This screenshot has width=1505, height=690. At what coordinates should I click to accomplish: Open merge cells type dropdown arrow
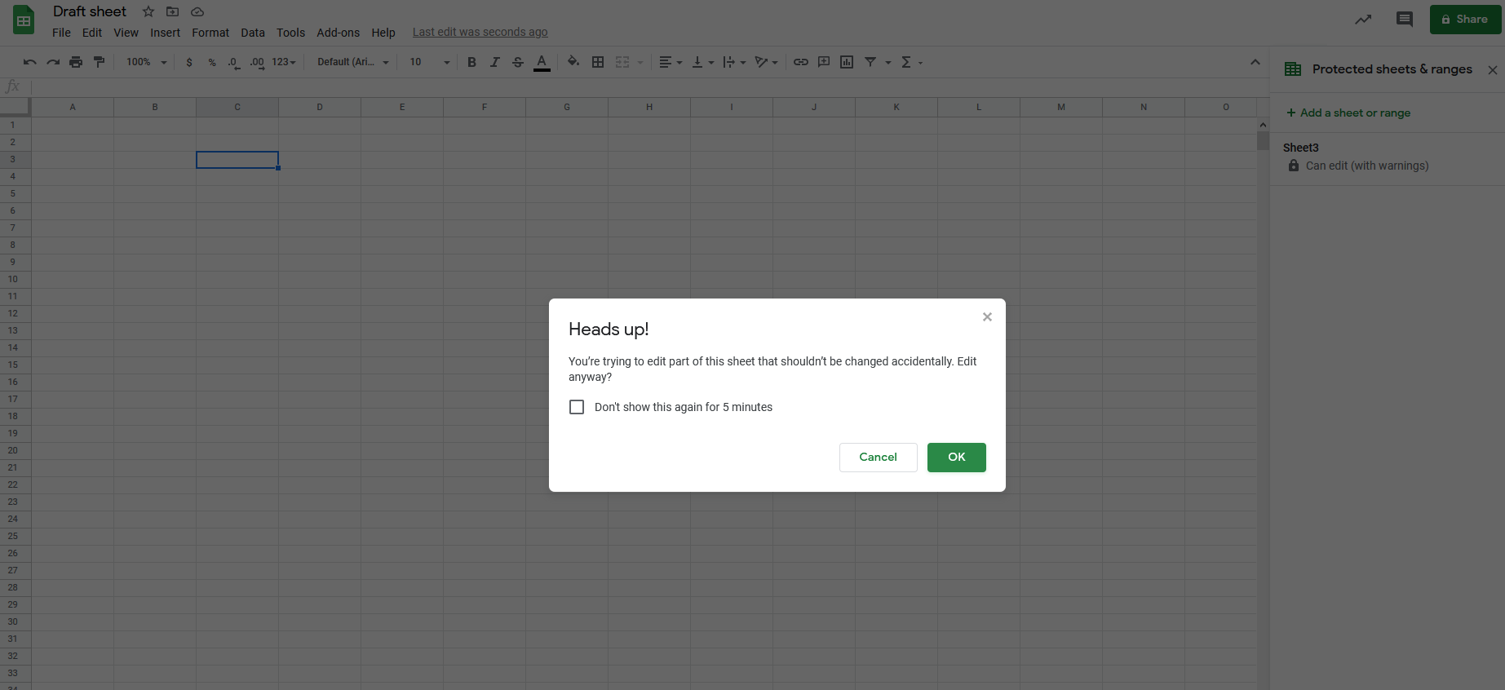(x=640, y=62)
